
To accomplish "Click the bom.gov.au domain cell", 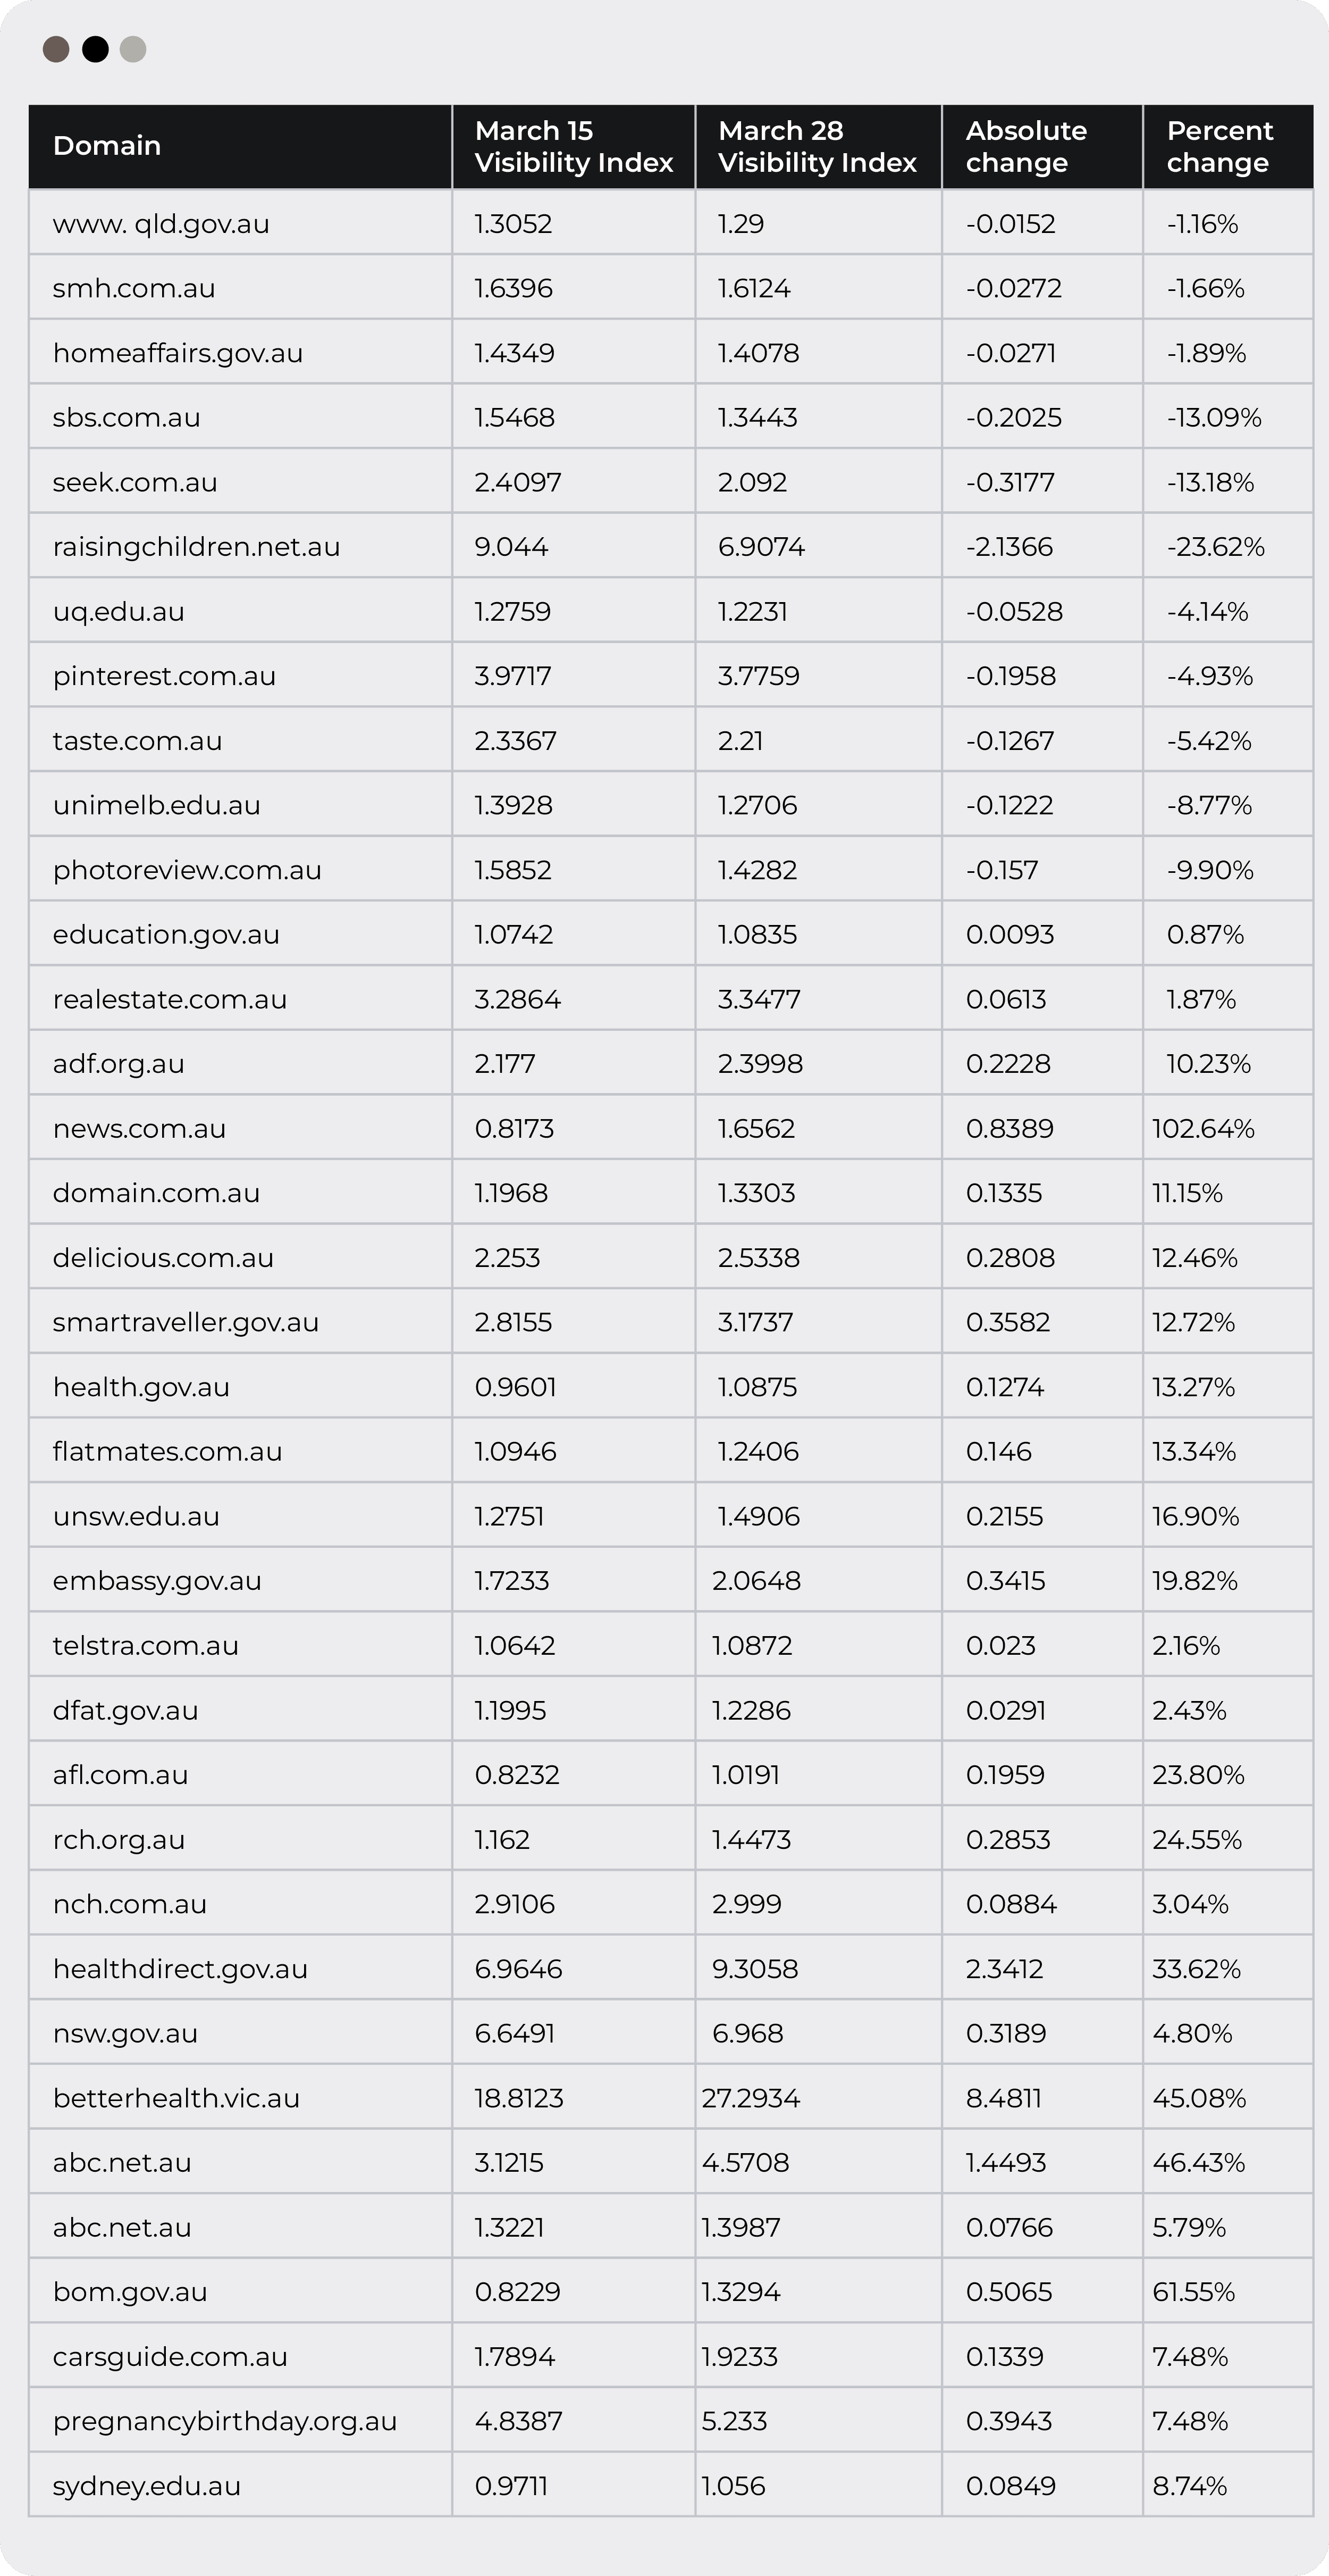I will pyautogui.click(x=130, y=2292).
